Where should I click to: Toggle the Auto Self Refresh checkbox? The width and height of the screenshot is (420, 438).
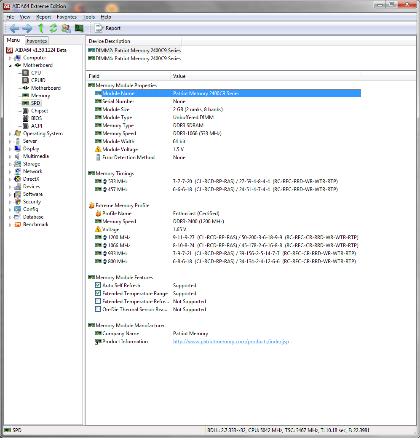click(98, 285)
